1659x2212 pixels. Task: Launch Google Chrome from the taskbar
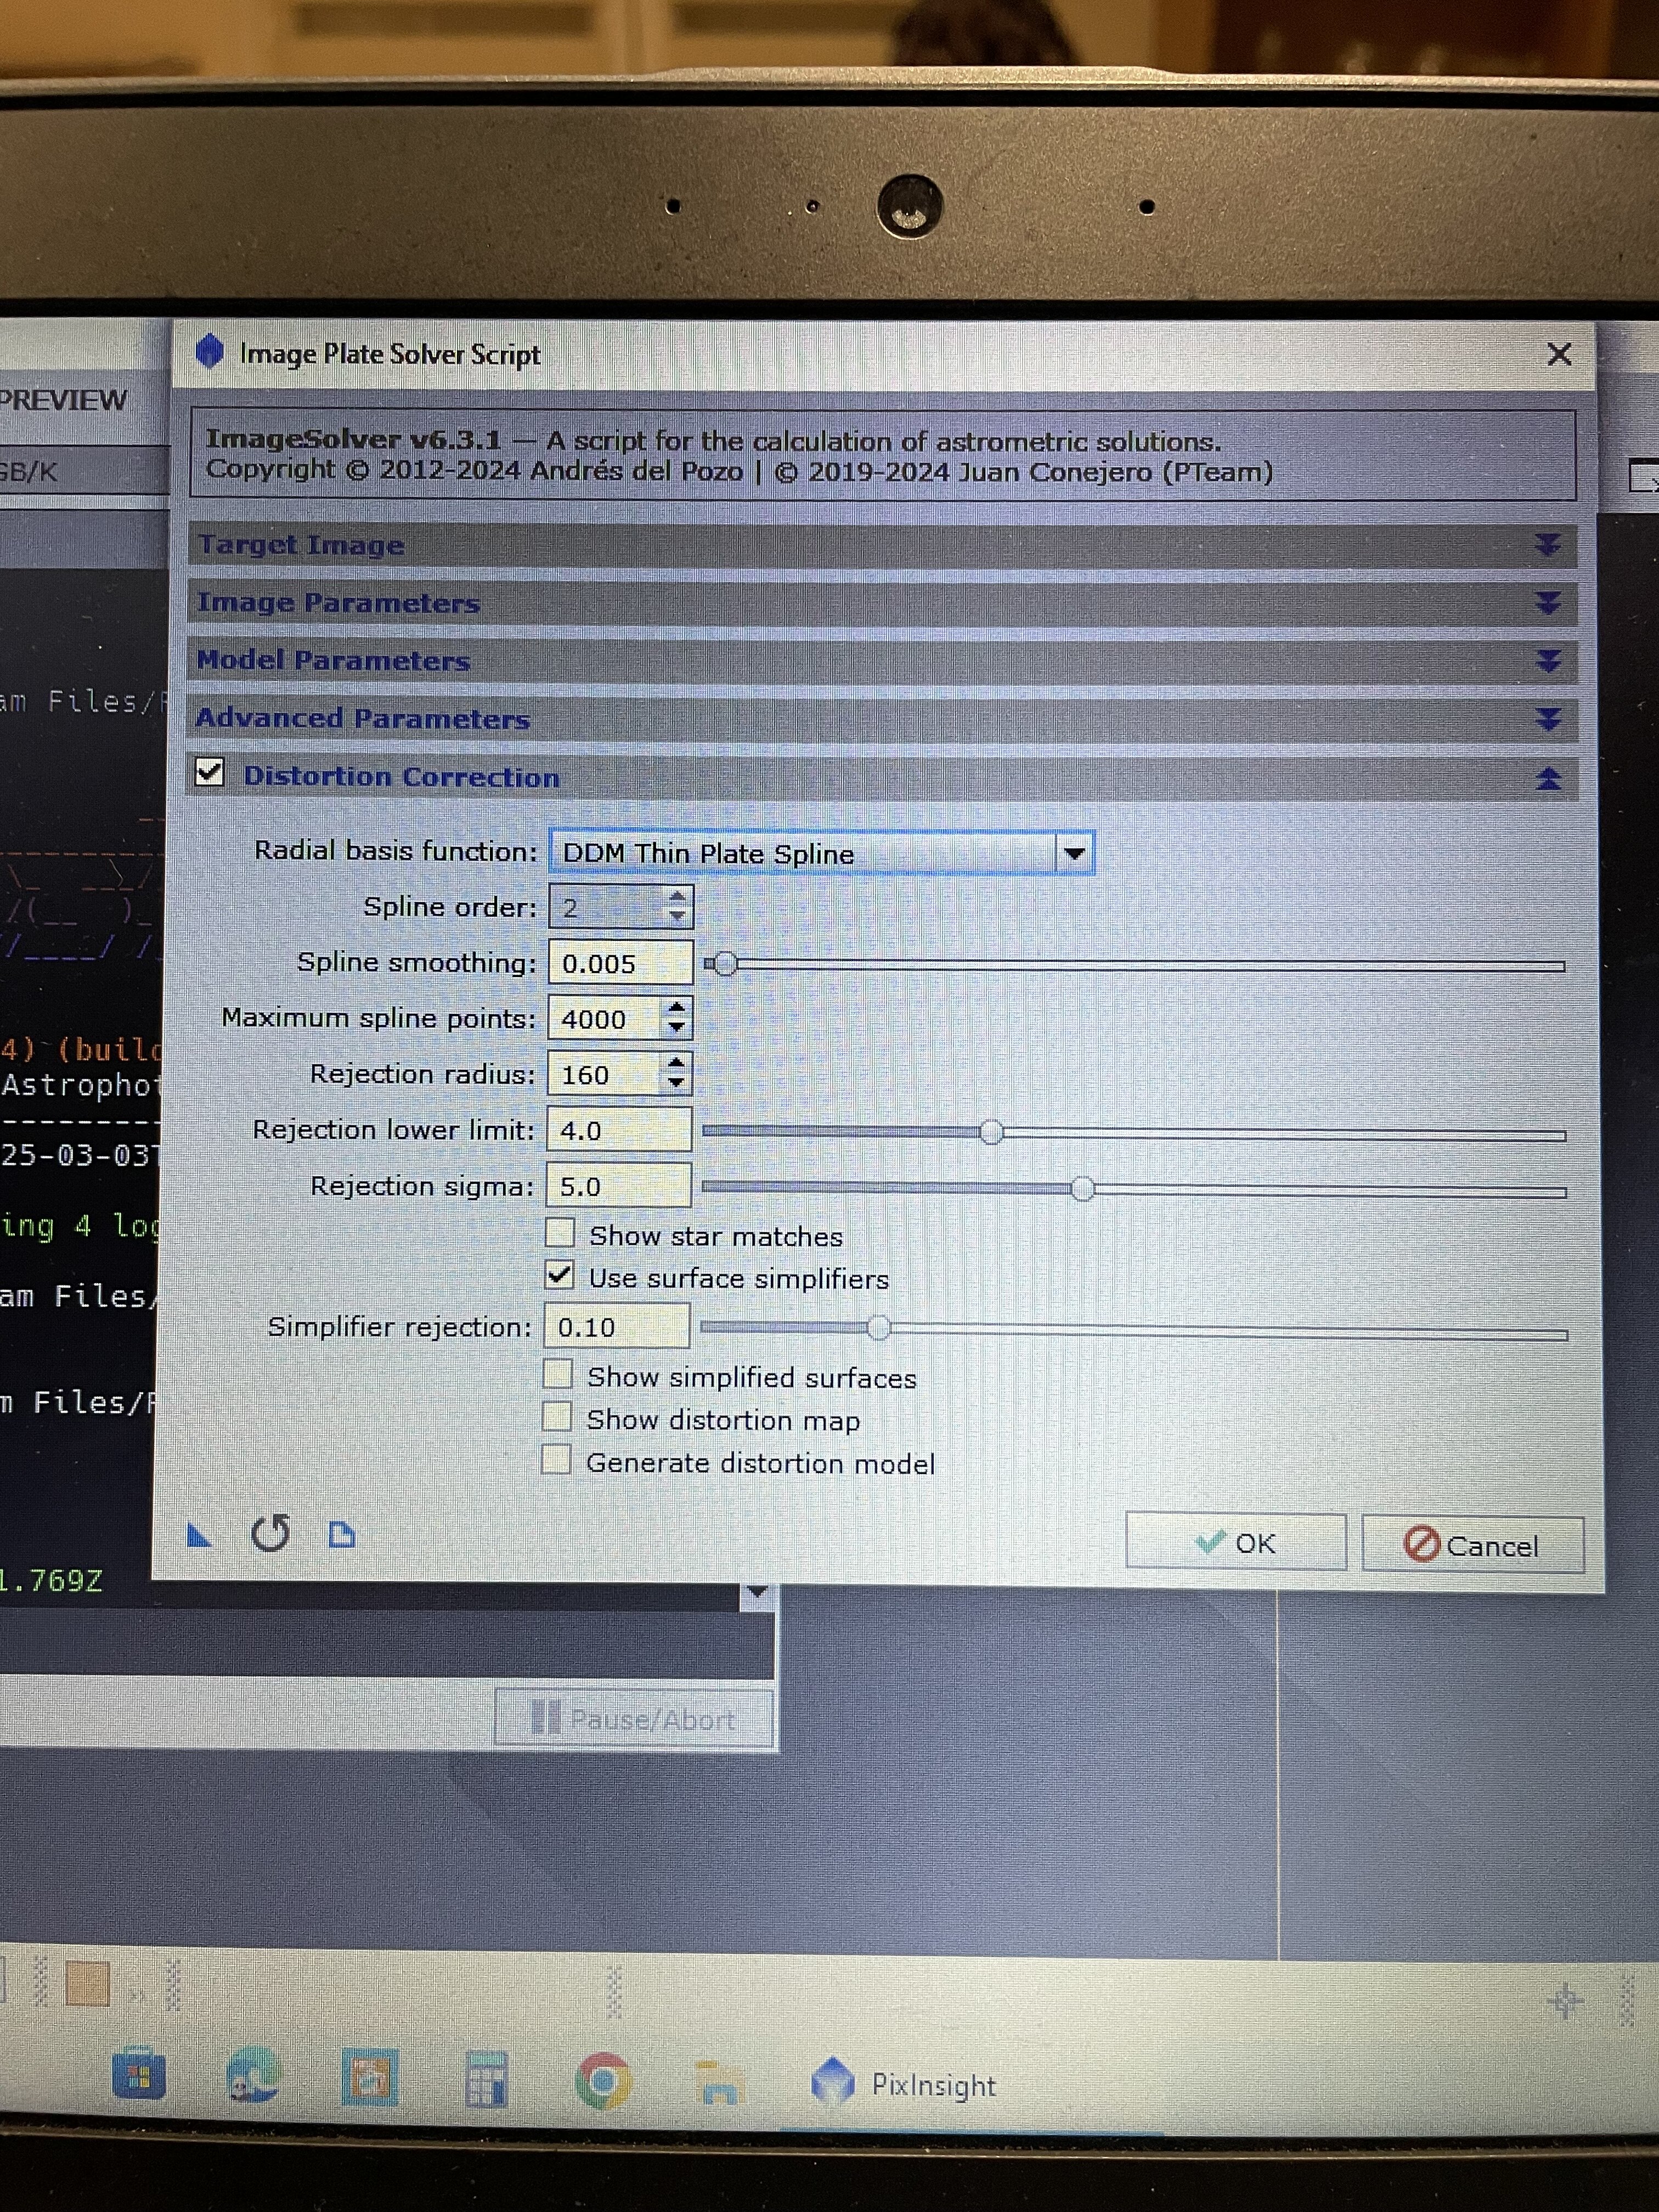603,2081
